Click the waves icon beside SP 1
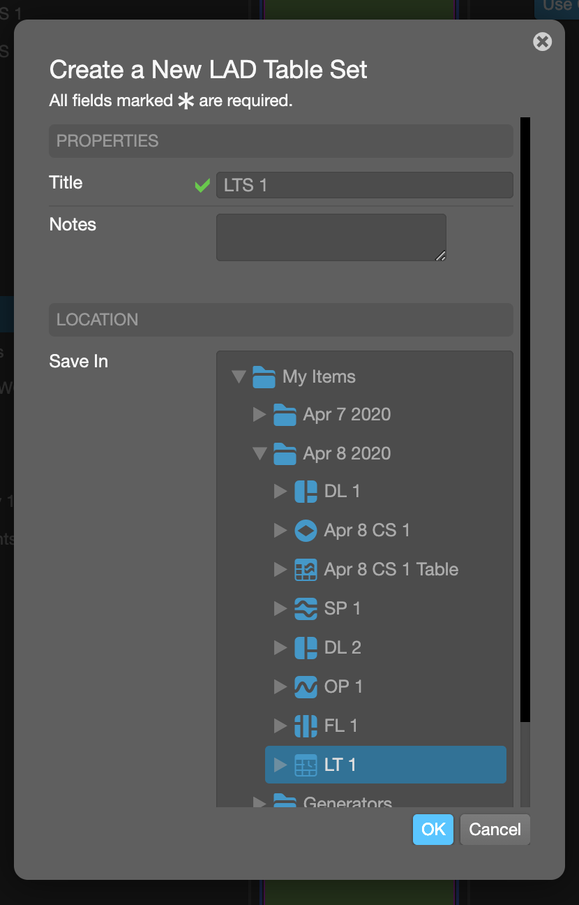579x905 pixels. point(306,608)
